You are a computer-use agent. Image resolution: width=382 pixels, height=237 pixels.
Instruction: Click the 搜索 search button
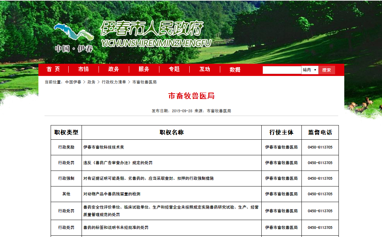[327, 70]
